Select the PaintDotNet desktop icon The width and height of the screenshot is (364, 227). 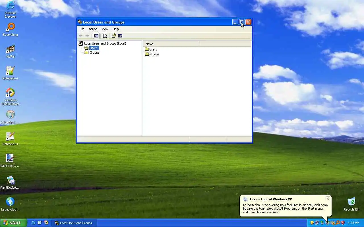coord(10,183)
